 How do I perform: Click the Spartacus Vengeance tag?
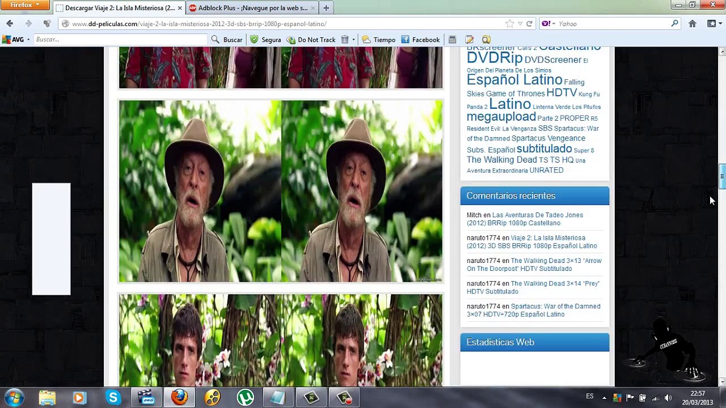click(548, 138)
